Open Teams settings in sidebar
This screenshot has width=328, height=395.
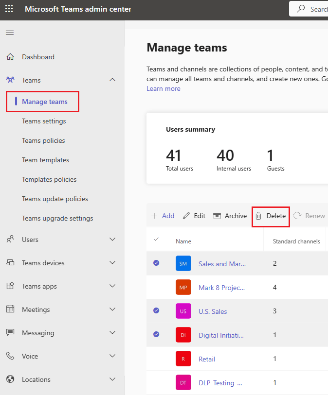pos(44,121)
